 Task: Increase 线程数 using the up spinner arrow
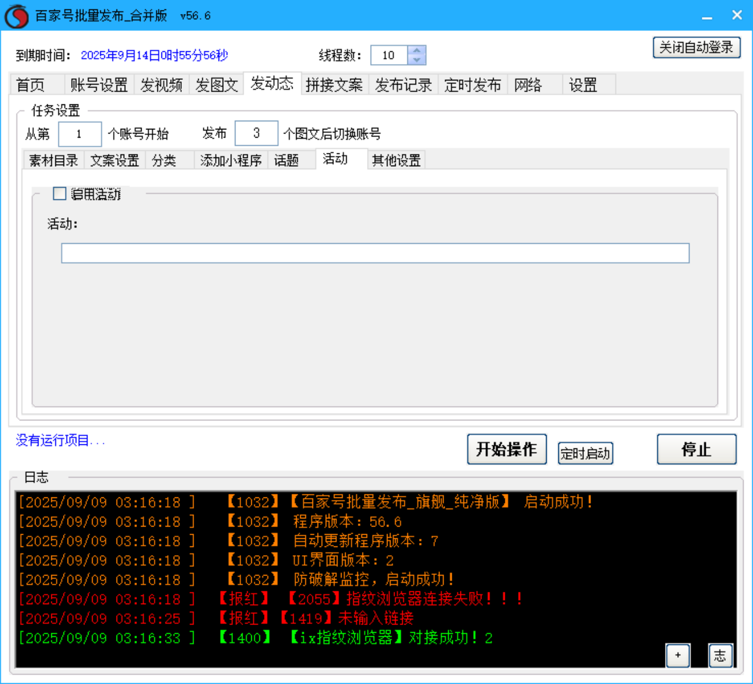tap(417, 51)
